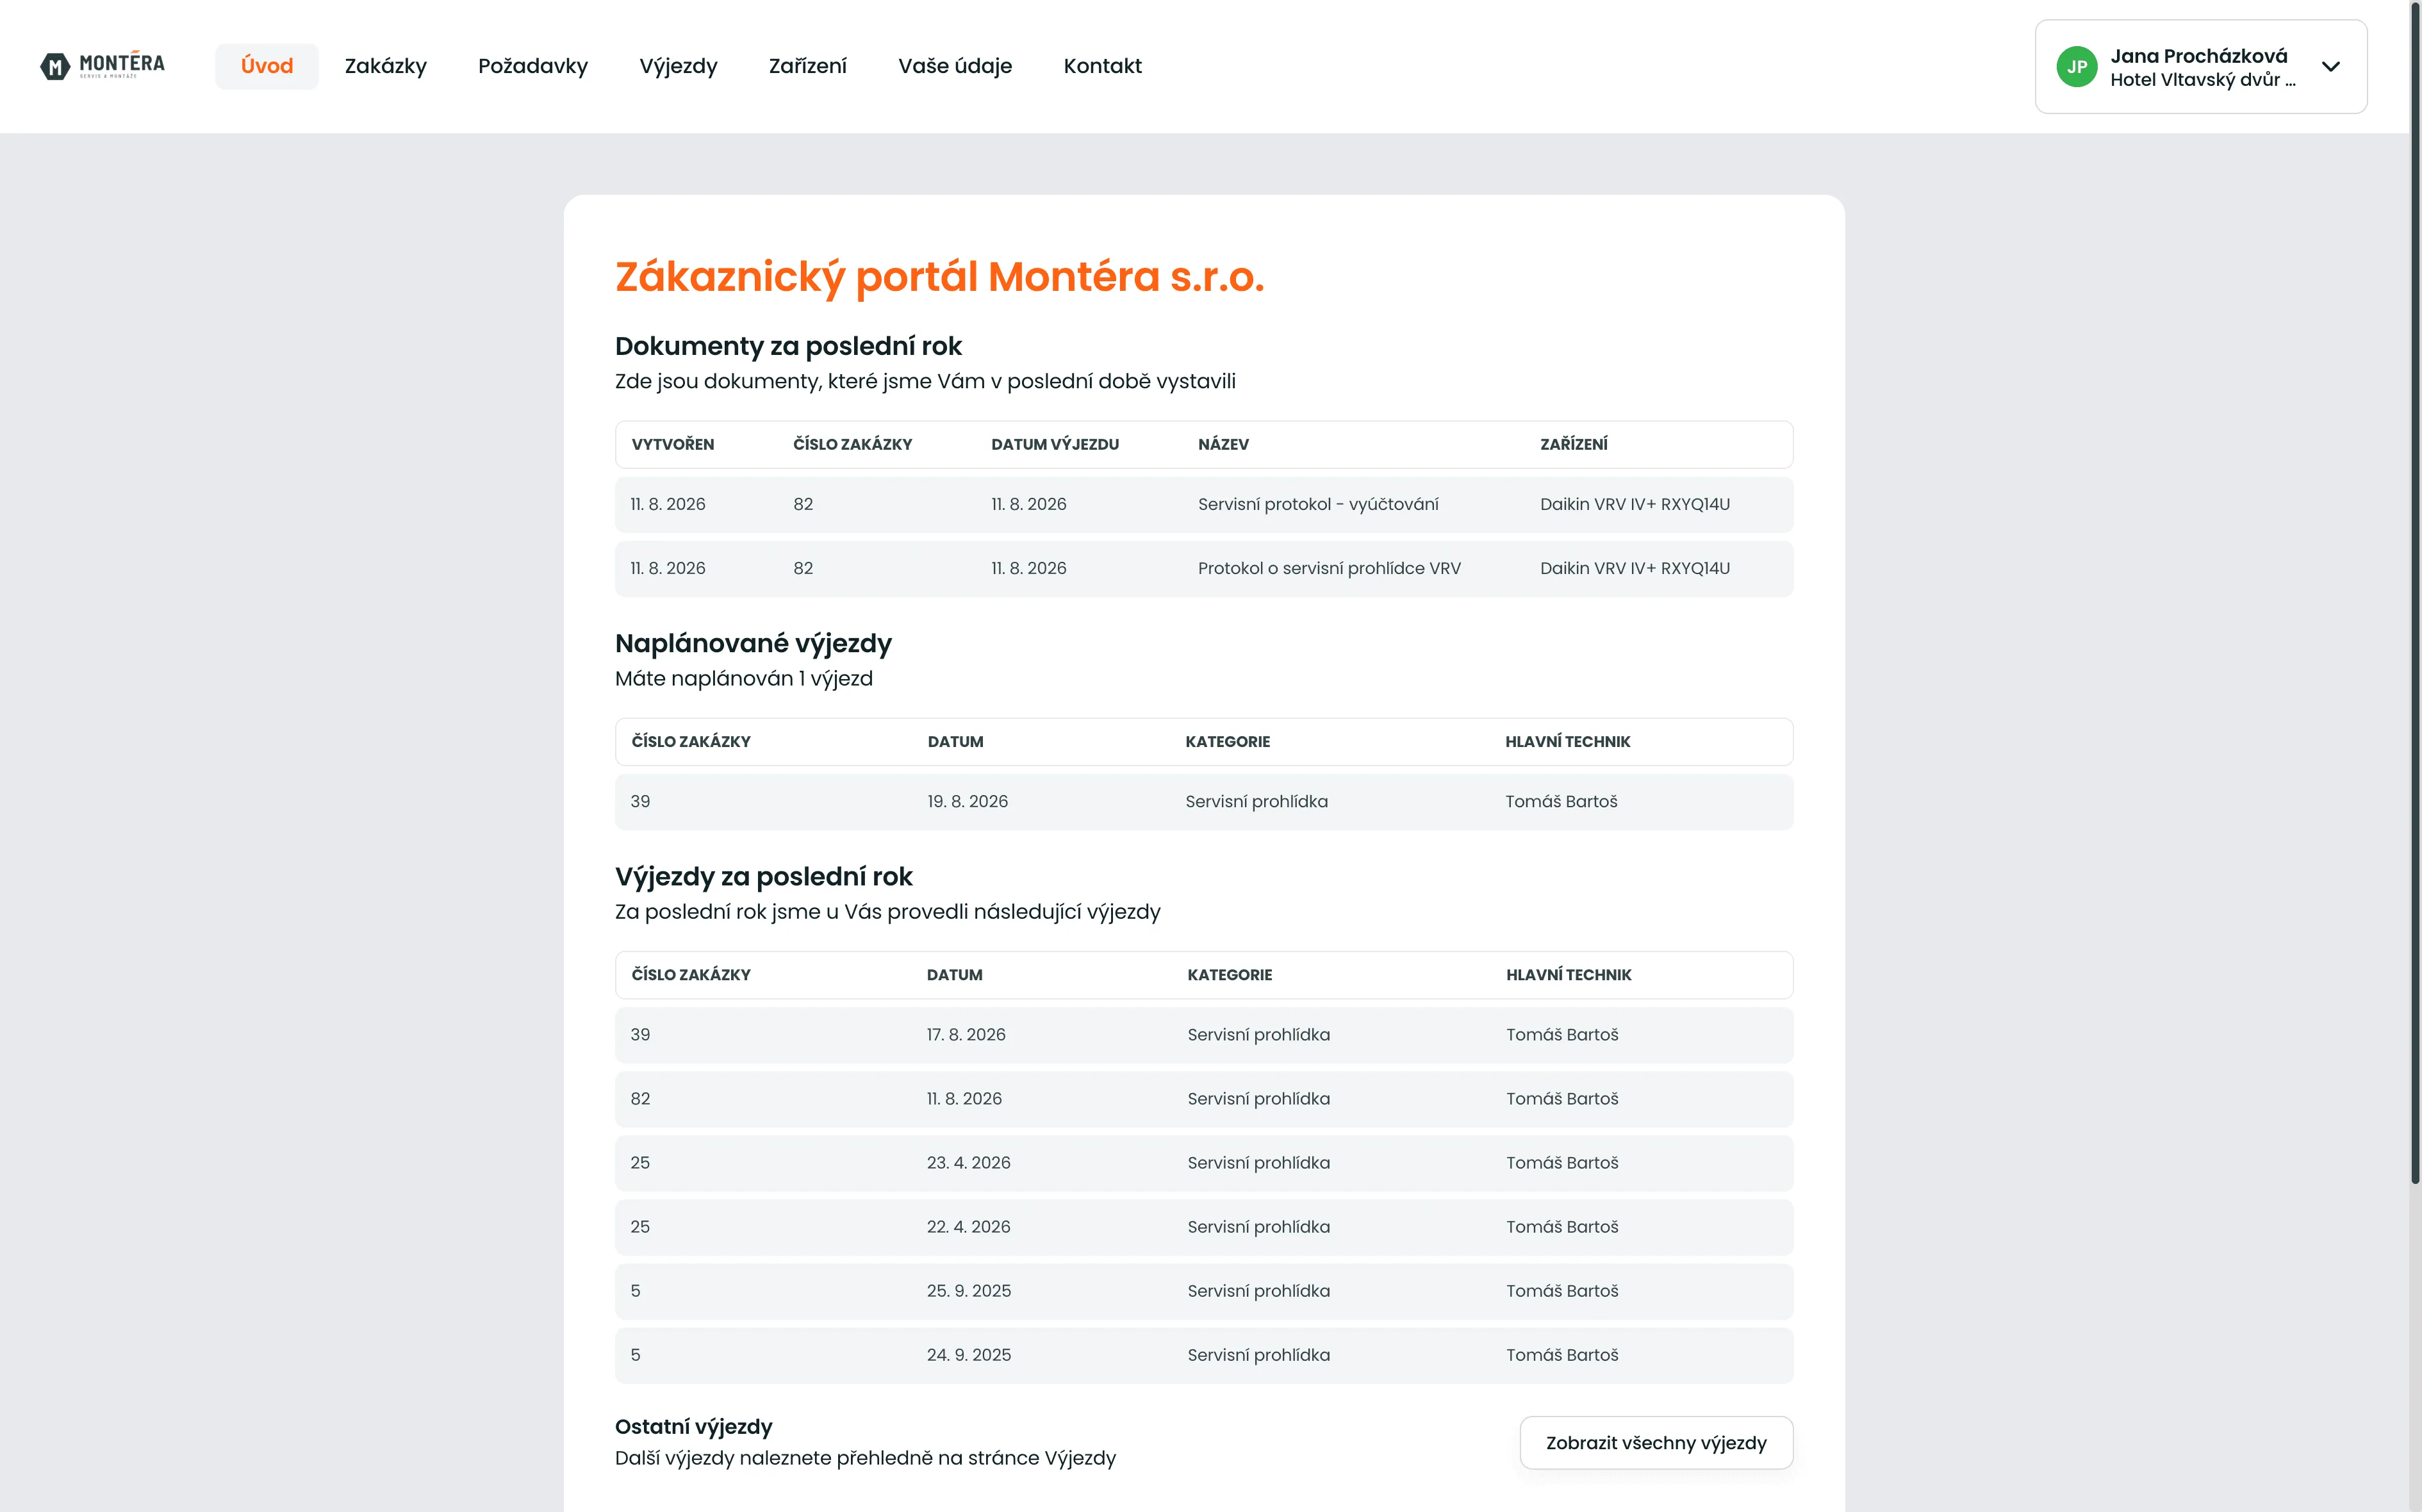This screenshot has height=1512, width=2422.
Task: Click the Naplánované výjezdy heading
Action: point(753,643)
